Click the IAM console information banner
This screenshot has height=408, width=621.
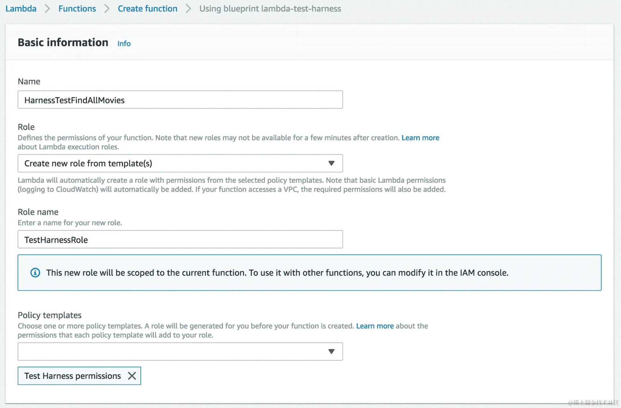309,273
